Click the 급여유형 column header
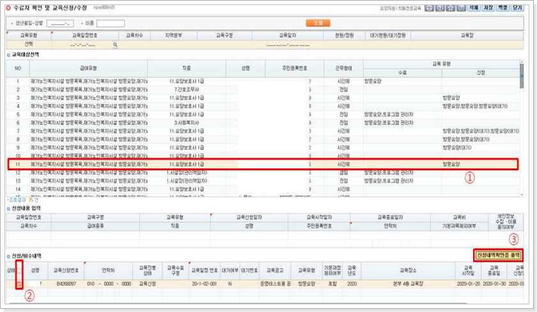The image size is (537, 312). pyautogui.click(x=88, y=68)
